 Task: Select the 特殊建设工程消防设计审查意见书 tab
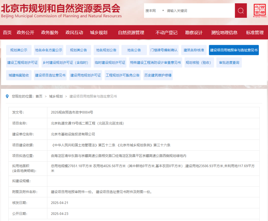click(x=155, y=62)
